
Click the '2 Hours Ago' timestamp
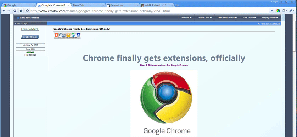pyautogui.click(x=22, y=24)
